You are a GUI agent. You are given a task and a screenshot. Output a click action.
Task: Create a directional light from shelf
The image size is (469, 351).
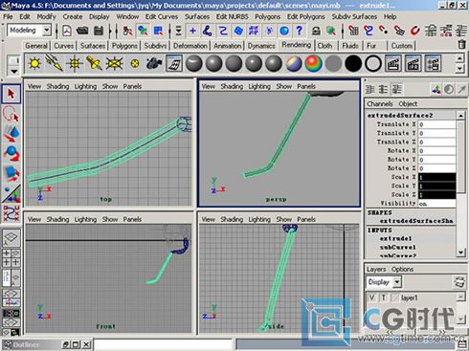coord(54,63)
